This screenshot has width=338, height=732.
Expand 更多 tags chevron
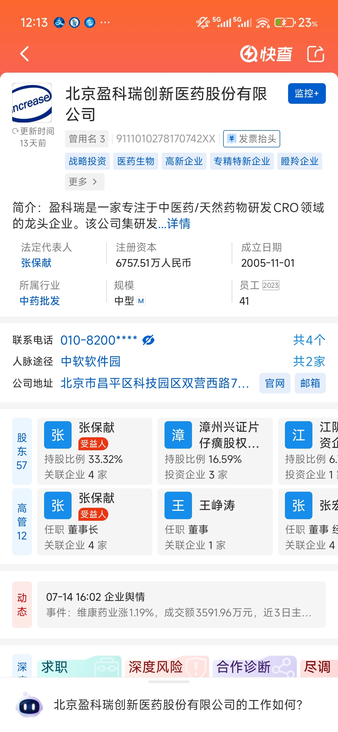85,182
